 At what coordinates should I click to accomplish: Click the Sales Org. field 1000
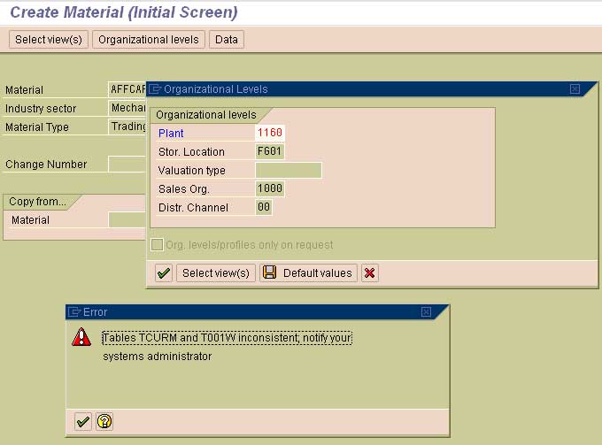(x=270, y=188)
